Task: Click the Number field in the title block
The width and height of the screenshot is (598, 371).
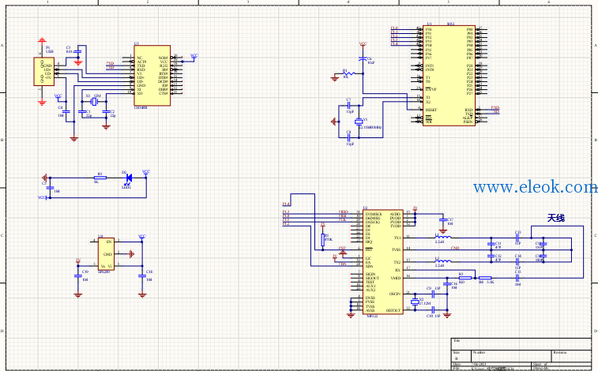Action: pos(511,356)
